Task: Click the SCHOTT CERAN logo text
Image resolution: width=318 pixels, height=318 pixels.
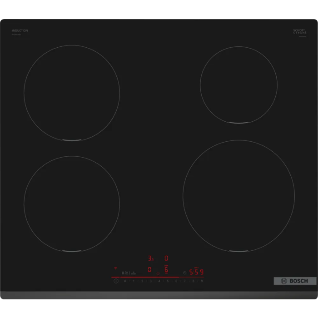Action: pyautogui.click(x=300, y=31)
